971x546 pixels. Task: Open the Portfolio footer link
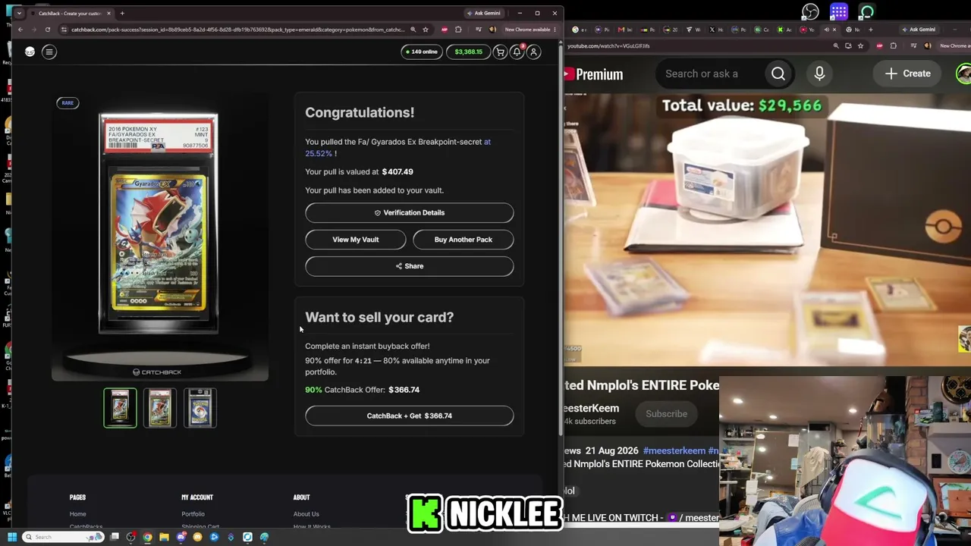pyautogui.click(x=193, y=514)
